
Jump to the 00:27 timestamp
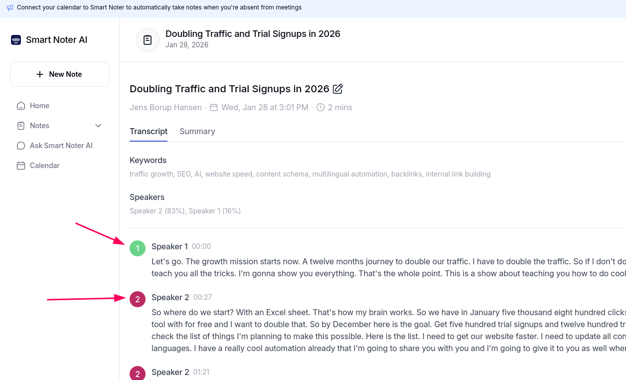tap(202, 297)
